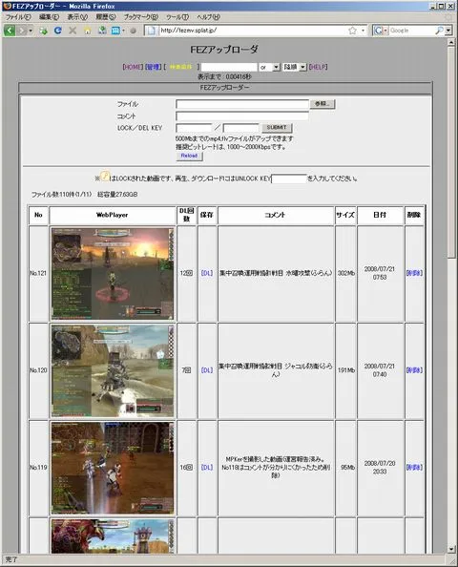This screenshot has width=458, height=567.
Task: Click the No.120 video thumbnail
Action: 113,371
